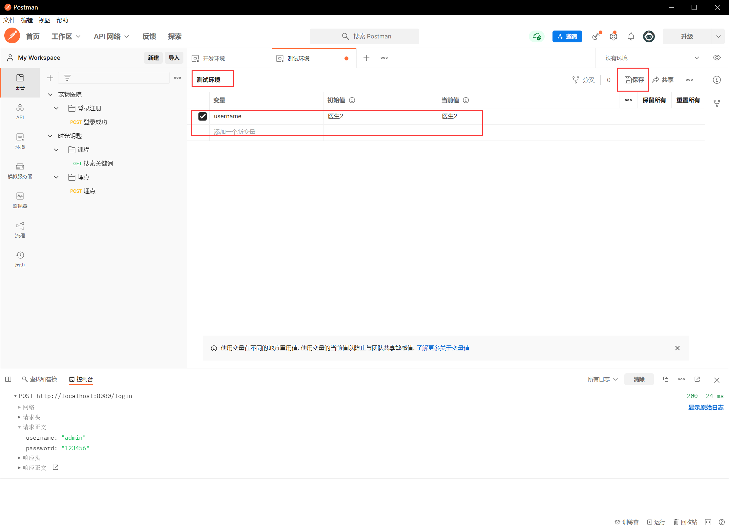The height and width of the screenshot is (528, 729).
Task: Select the POST 登录成功 request
Action: click(x=89, y=122)
